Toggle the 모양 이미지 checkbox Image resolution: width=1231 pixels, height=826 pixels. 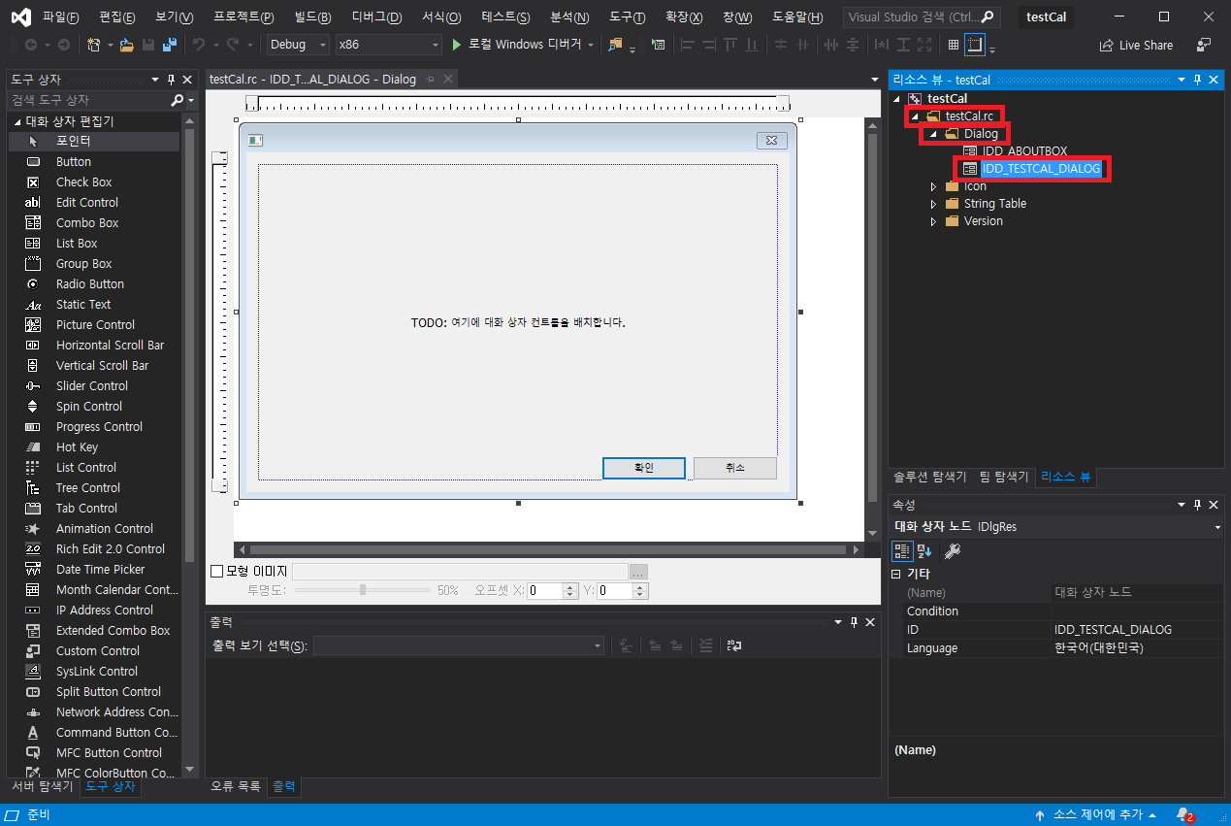215,570
